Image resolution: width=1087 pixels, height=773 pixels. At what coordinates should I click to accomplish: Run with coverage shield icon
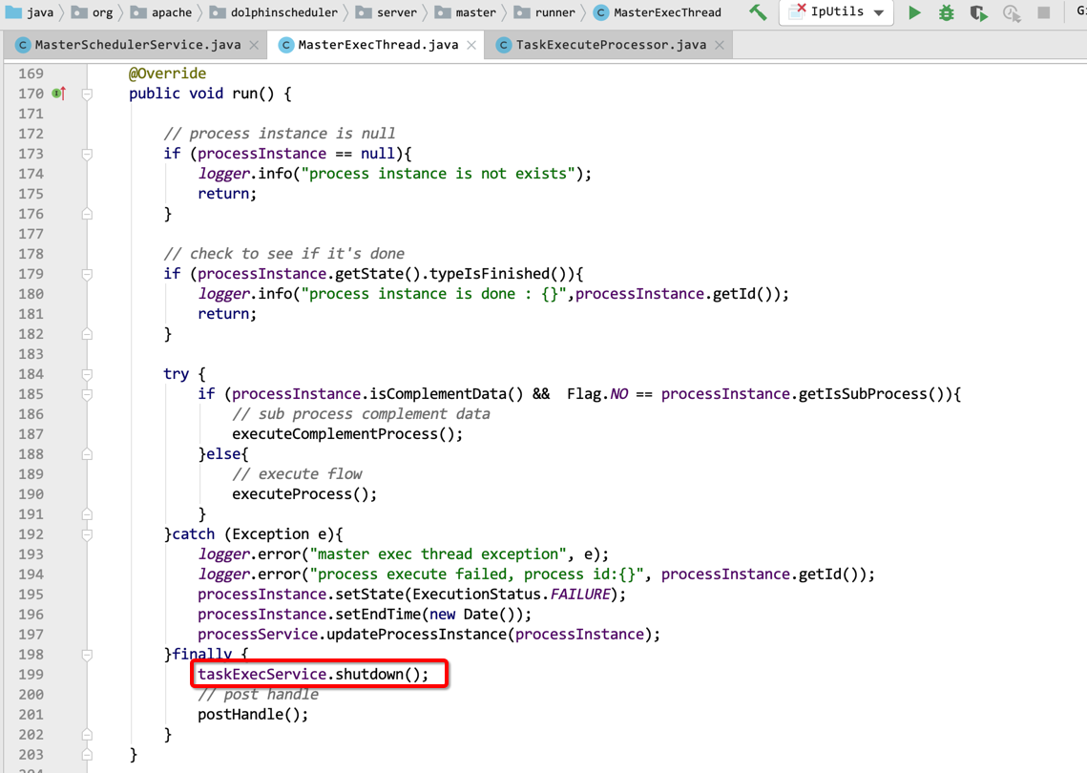coord(978,12)
